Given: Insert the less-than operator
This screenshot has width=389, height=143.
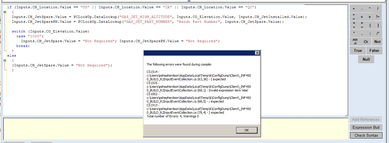Looking at the screenshot, I should click(362, 17).
